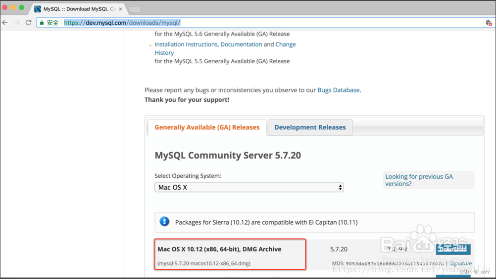The image size is (496, 279).
Task: Click the blue info exclamation icon
Action: pyautogui.click(x=164, y=222)
